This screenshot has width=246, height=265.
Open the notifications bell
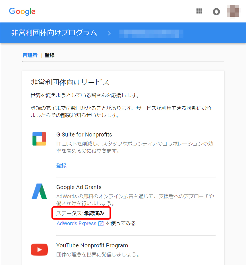tap(216, 12)
